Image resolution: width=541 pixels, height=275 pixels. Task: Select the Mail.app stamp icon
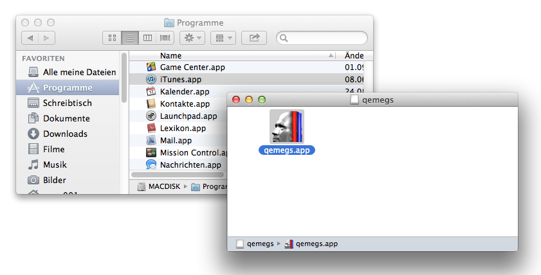click(x=151, y=141)
